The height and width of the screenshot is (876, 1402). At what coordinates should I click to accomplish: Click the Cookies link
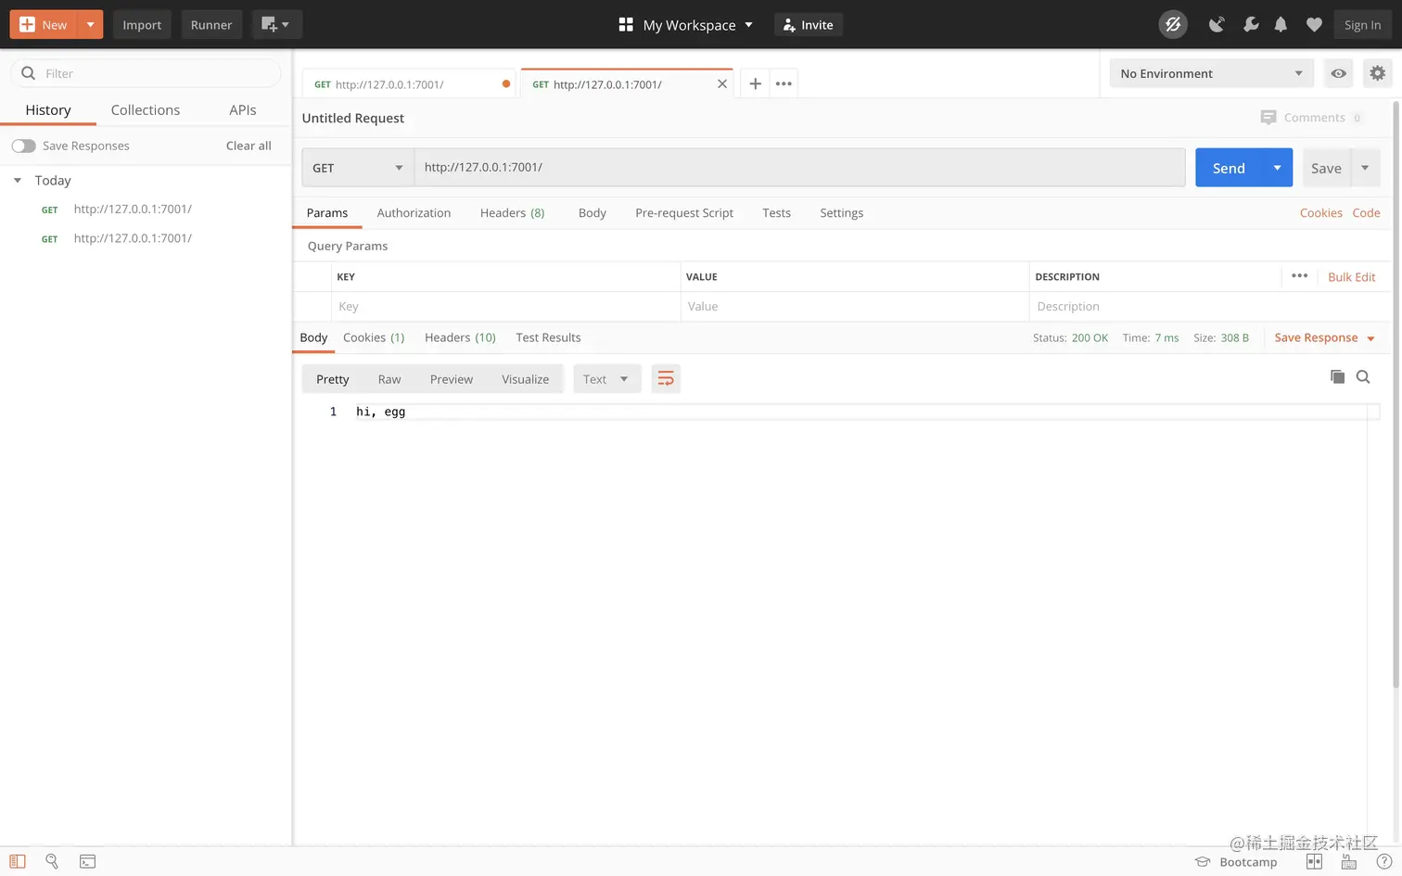pyautogui.click(x=1320, y=213)
